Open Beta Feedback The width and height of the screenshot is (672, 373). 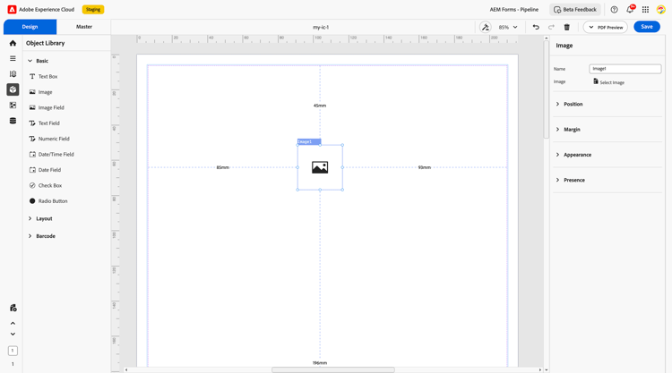click(575, 10)
